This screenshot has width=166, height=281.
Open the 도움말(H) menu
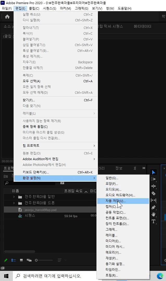[x=125, y=8]
